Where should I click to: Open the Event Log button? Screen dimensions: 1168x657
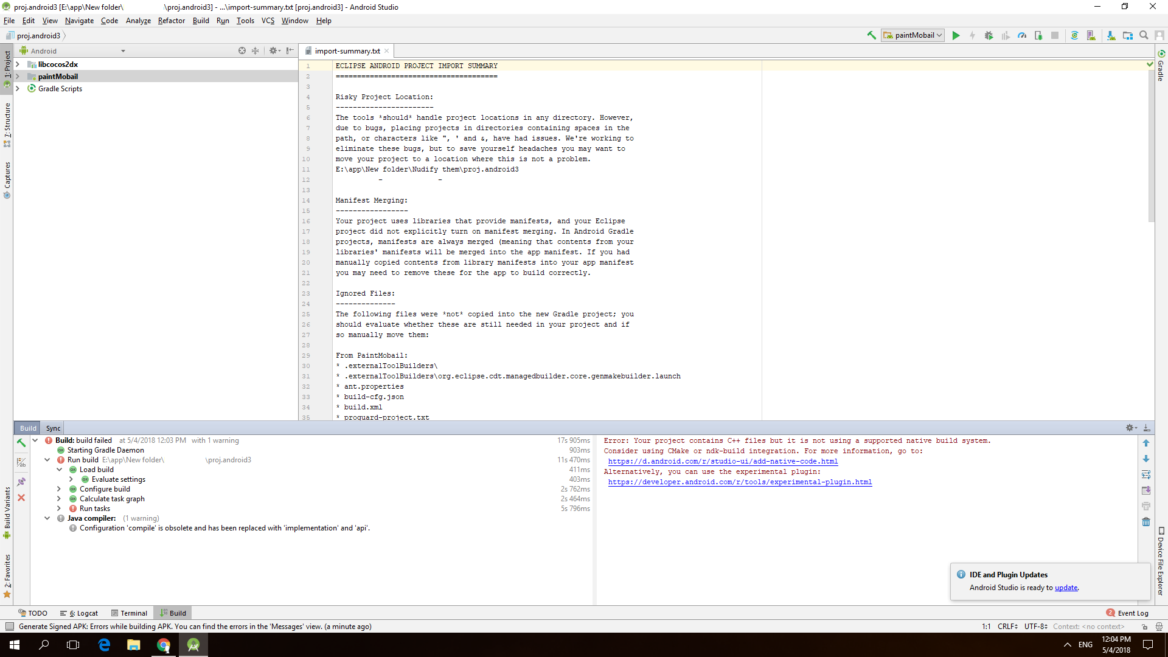click(1127, 613)
